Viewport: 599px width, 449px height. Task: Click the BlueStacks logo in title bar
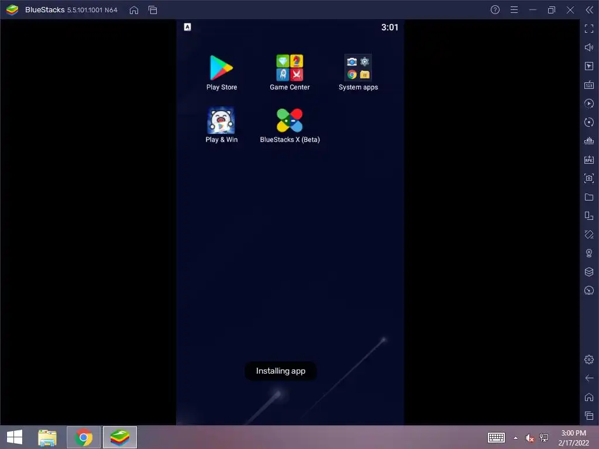pos(12,10)
